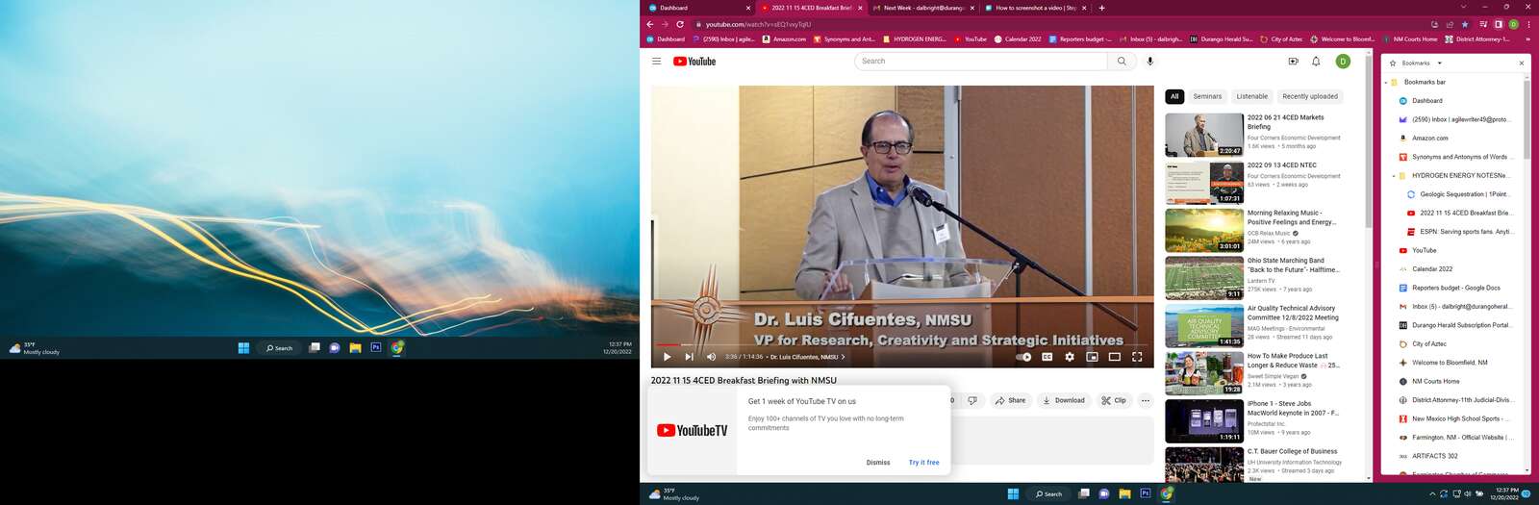Play the video with the play button
Viewport: 1539px width, 505px height.
(667, 357)
